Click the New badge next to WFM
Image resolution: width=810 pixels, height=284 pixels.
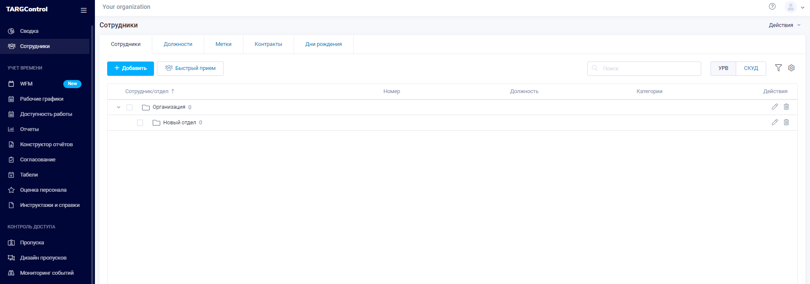pos(72,84)
